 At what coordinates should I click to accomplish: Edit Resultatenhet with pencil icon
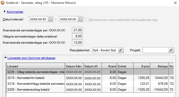(121, 50)
